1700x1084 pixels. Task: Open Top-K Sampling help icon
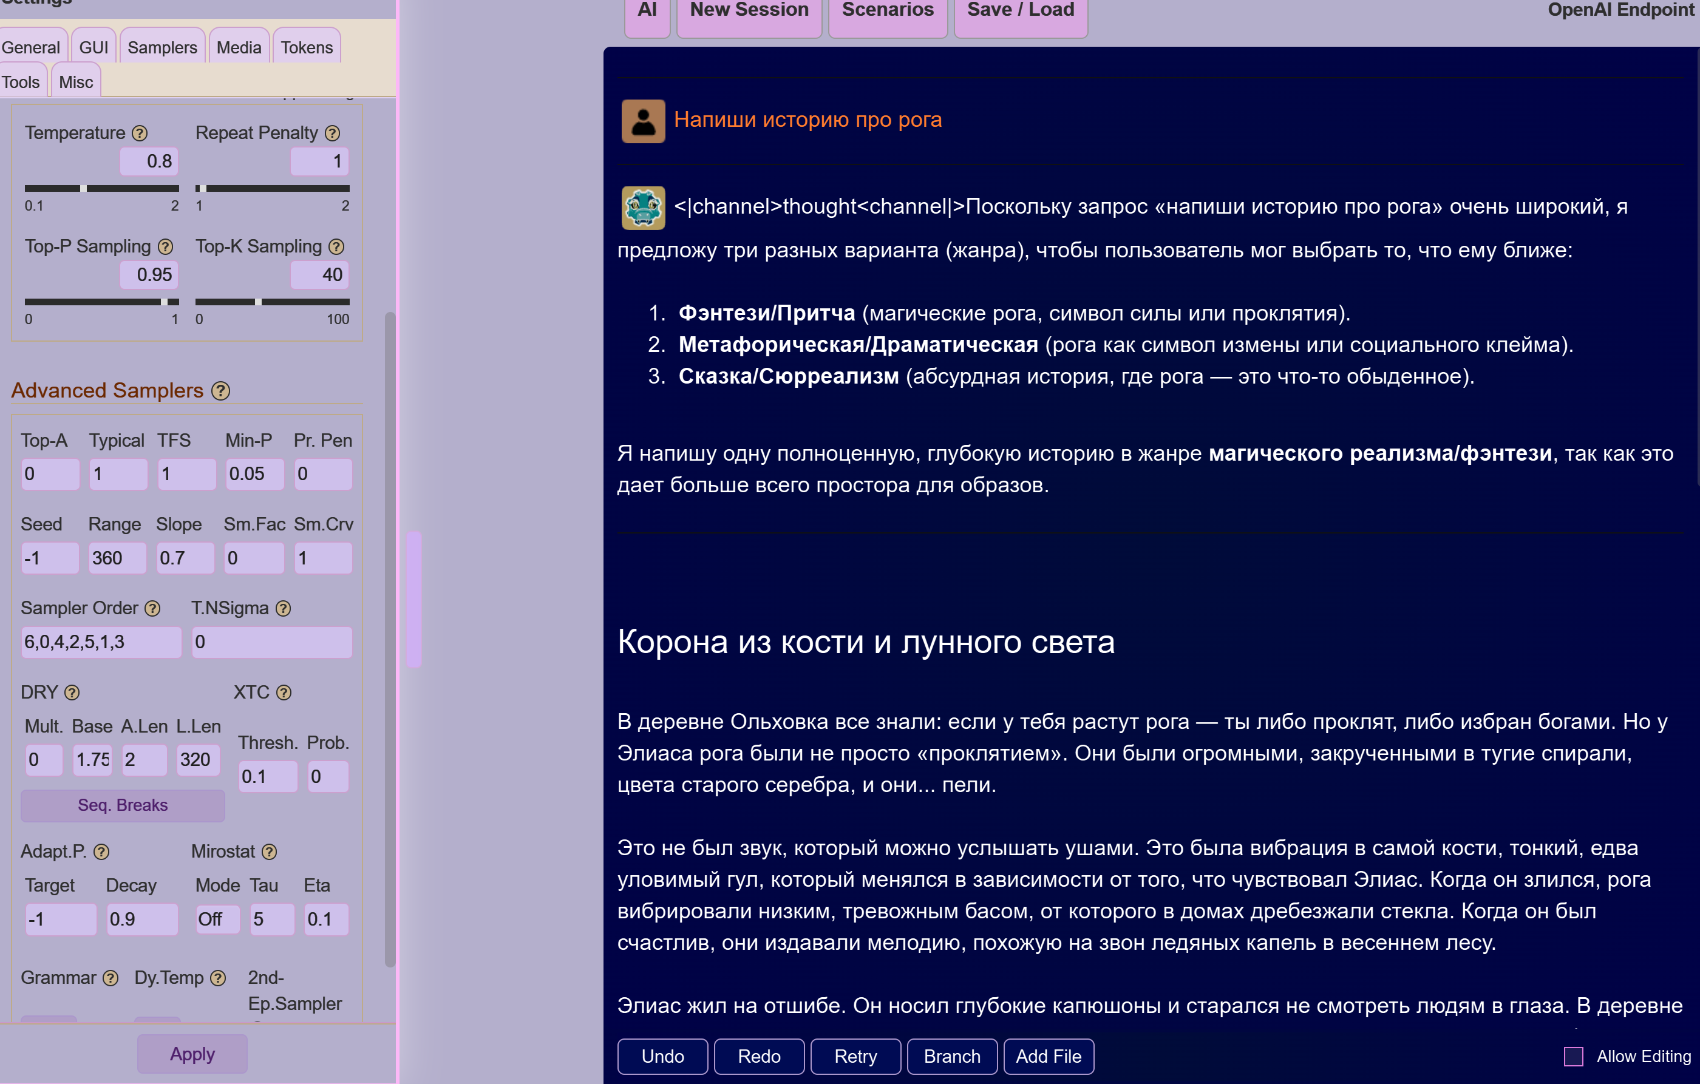tap(337, 246)
